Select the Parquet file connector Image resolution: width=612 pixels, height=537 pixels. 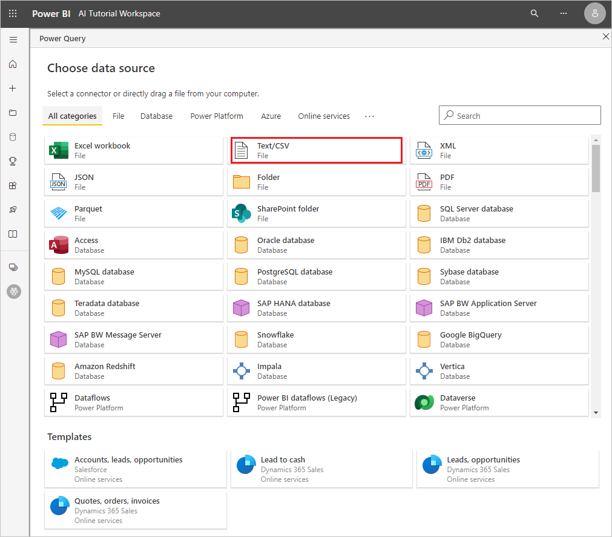click(x=134, y=213)
